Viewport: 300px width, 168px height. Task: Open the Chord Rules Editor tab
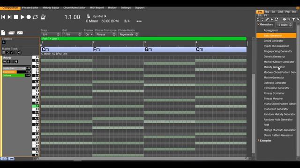[74, 7]
